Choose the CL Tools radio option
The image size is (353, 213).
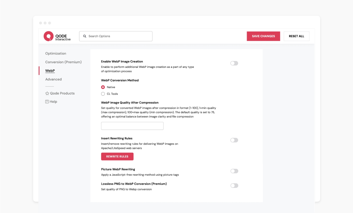tap(103, 94)
